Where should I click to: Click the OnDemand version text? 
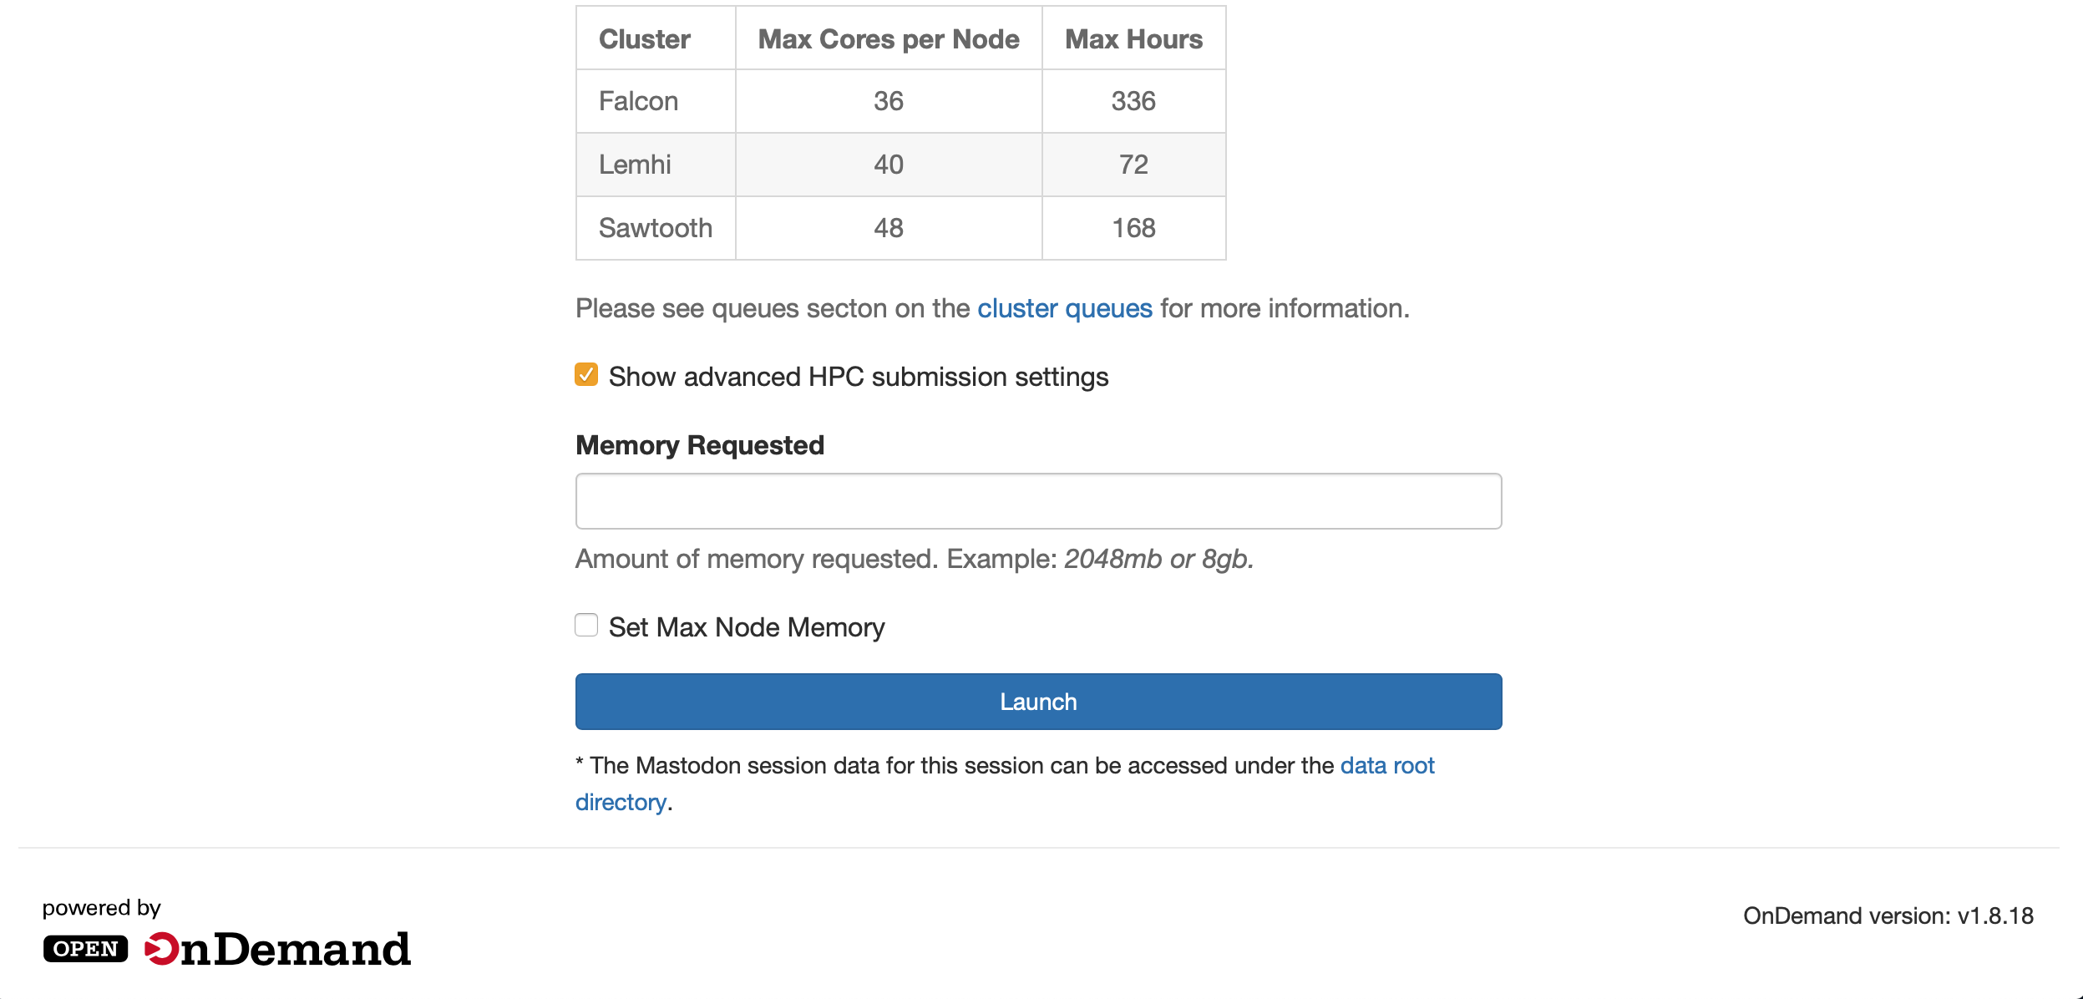(1888, 916)
